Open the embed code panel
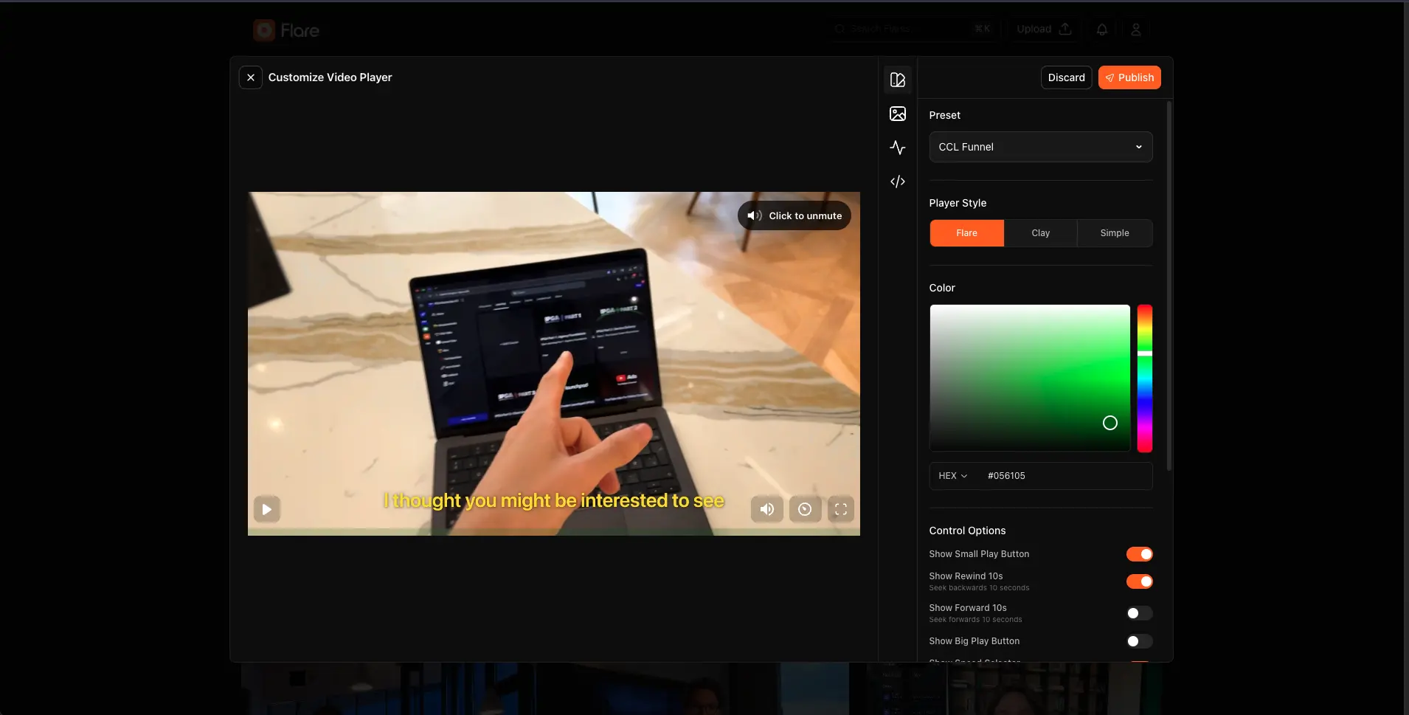This screenshot has width=1409, height=715. [898, 182]
